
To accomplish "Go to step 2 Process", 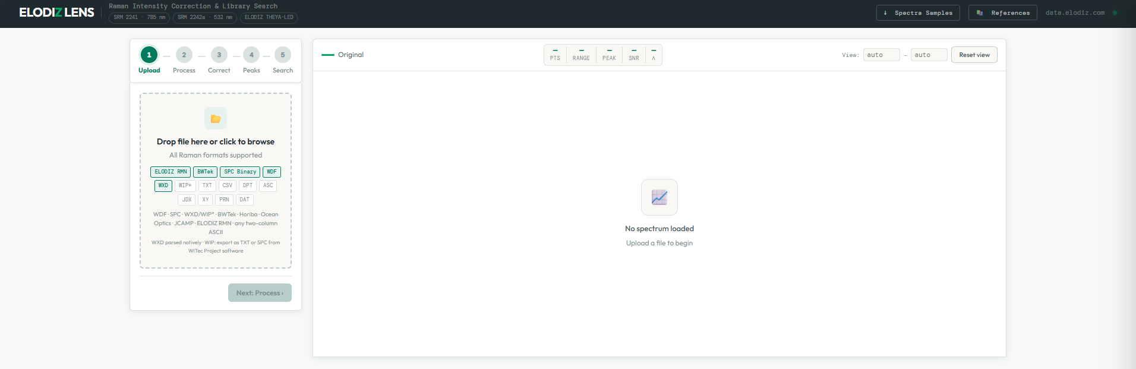I will [x=184, y=60].
